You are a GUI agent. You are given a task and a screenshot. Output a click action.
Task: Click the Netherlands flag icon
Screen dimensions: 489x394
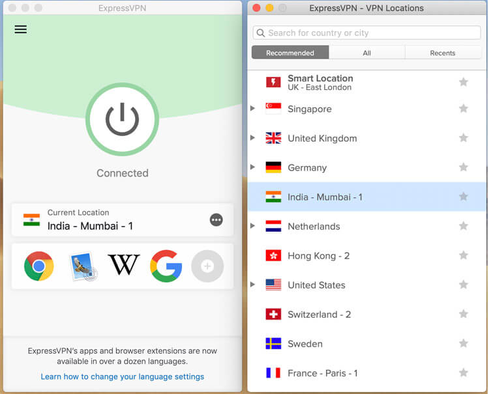click(273, 226)
